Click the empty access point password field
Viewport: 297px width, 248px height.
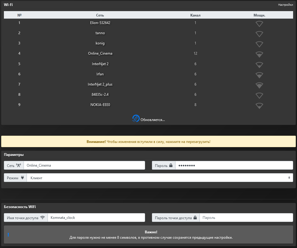click(x=246, y=218)
